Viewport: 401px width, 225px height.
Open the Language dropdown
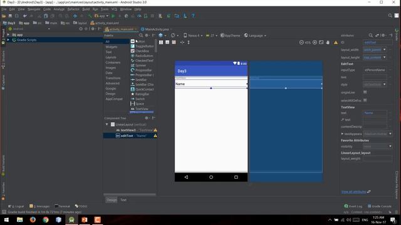(x=255, y=36)
